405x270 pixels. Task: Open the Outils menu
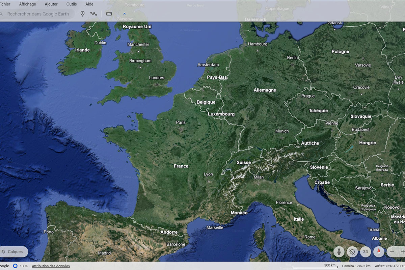pos(72,4)
